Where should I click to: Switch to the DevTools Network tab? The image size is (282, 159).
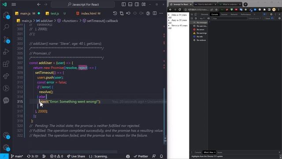(234, 15)
